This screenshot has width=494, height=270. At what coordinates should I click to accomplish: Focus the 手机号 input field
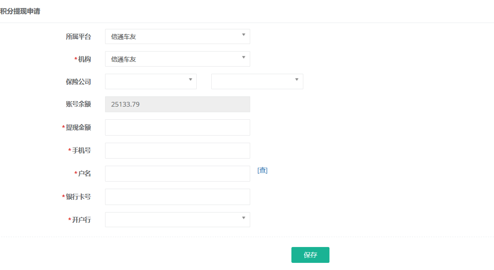coord(177,151)
